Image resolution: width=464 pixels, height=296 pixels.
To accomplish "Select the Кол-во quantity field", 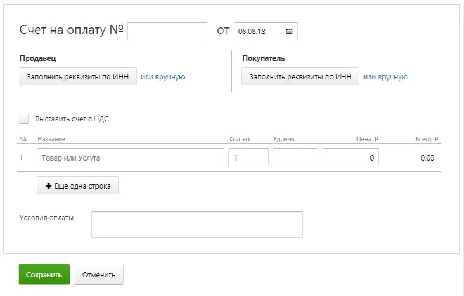I will (x=248, y=158).
